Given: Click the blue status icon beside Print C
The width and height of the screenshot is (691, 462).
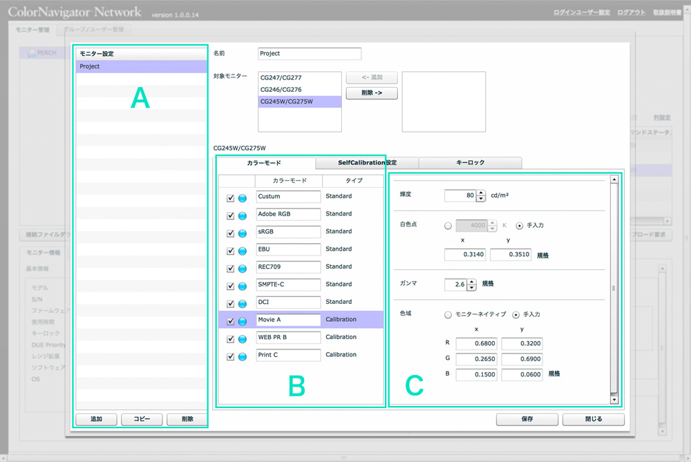Looking at the screenshot, I should [243, 357].
